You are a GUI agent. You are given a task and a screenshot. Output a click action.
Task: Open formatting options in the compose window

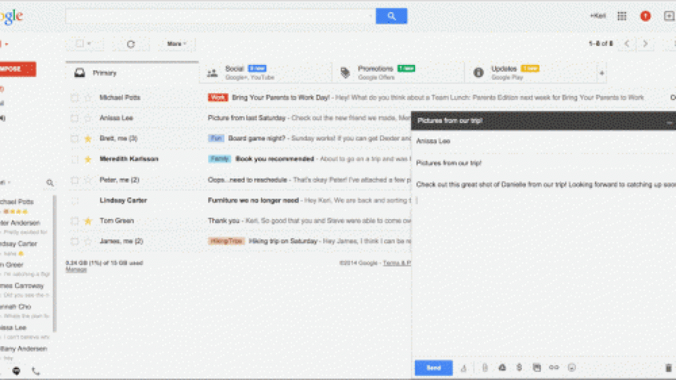[464, 368]
